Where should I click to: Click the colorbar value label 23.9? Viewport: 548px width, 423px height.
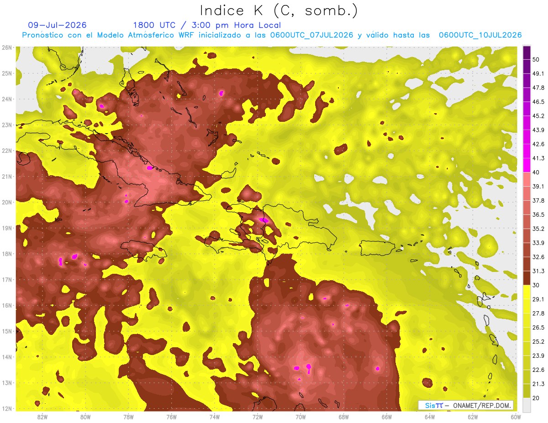(x=538, y=355)
